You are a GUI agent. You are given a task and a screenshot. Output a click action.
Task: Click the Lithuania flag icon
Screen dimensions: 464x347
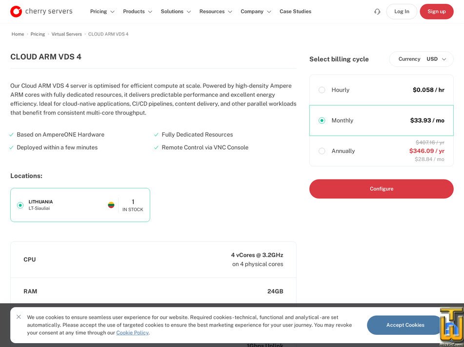click(x=111, y=205)
